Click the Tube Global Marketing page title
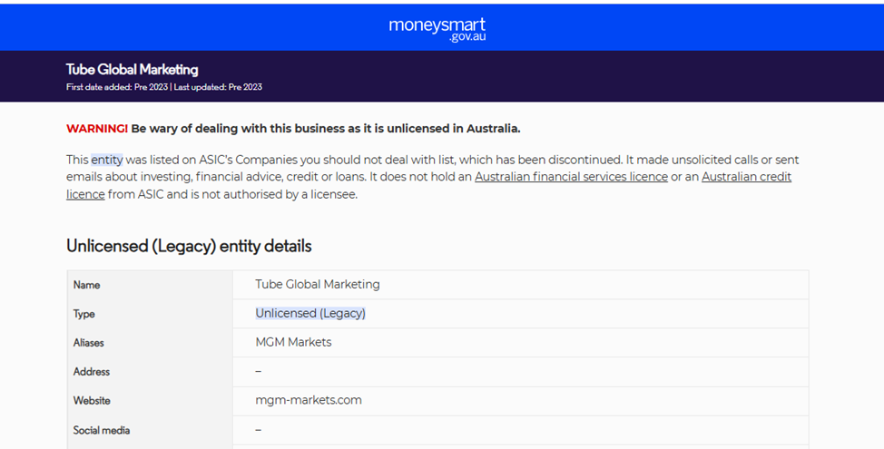Image resolution: width=884 pixels, height=449 pixels. tap(132, 70)
